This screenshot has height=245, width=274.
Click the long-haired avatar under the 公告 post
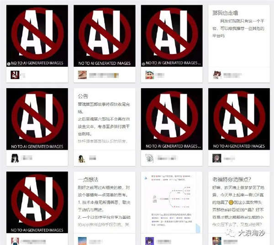81,159
